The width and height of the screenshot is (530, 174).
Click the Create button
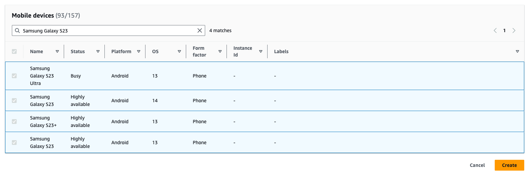(x=509, y=165)
